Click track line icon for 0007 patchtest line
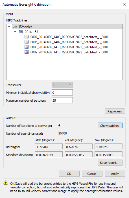 pos(27,37)
